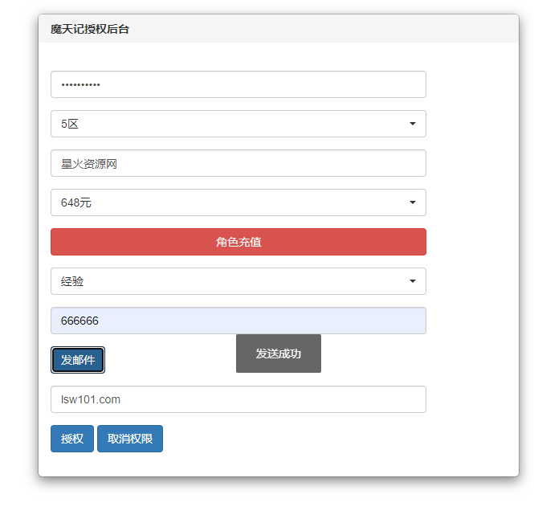Click the 魔天记授权后台 panel title
This screenshot has width=534, height=515.
(90, 29)
